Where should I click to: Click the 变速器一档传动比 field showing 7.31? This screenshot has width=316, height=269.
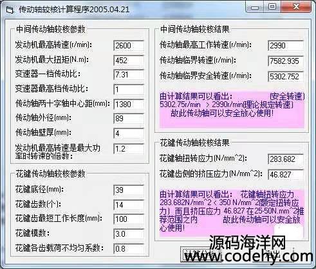tap(129, 75)
